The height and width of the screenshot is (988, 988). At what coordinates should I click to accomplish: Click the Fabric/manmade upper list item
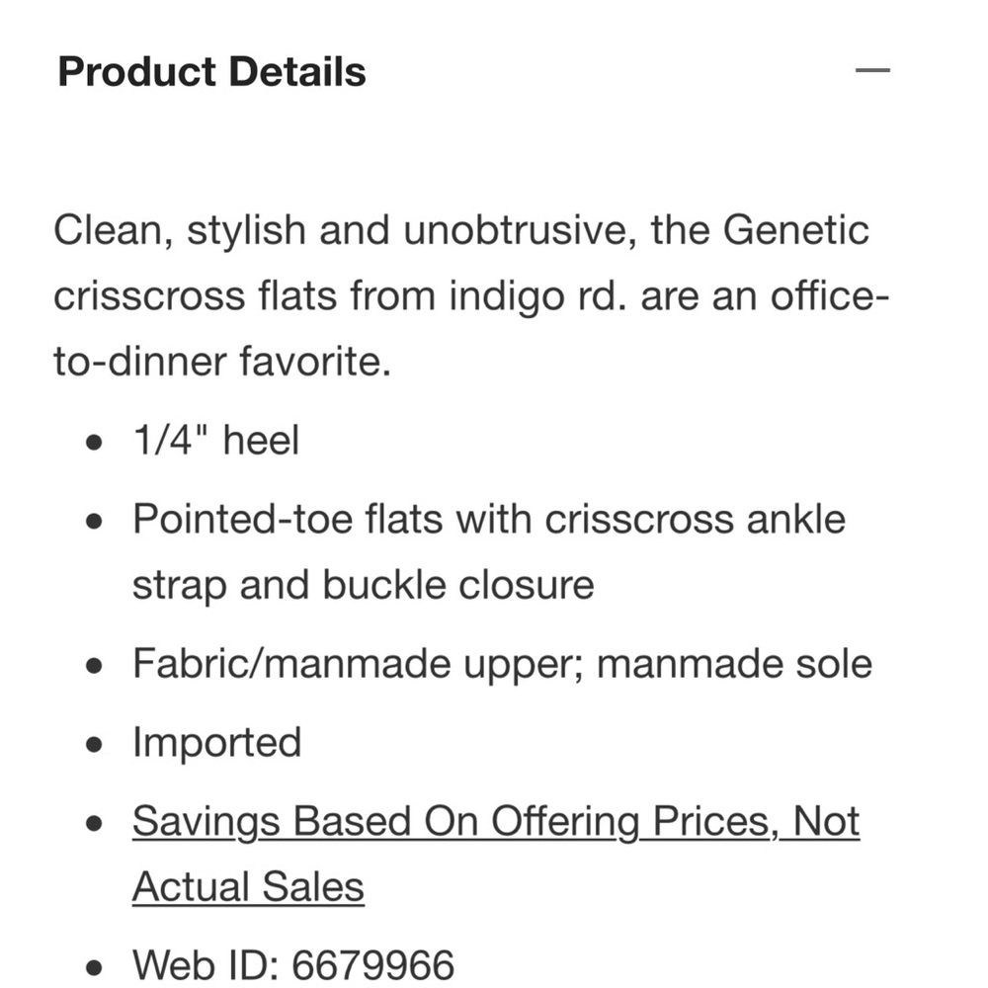[x=502, y=663]
